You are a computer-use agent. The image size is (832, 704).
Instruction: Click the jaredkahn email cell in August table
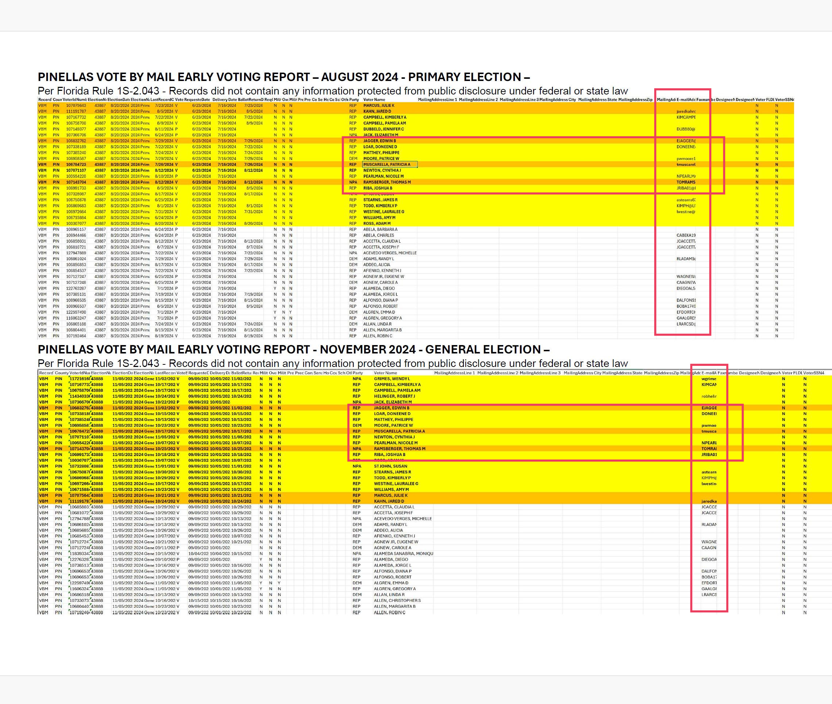pos(686,111)
